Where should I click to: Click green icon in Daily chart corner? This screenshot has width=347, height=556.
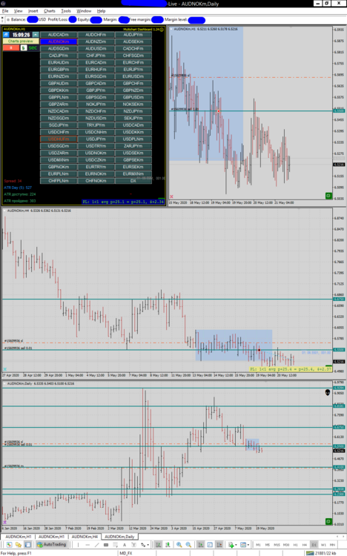(x=328, y=521)
